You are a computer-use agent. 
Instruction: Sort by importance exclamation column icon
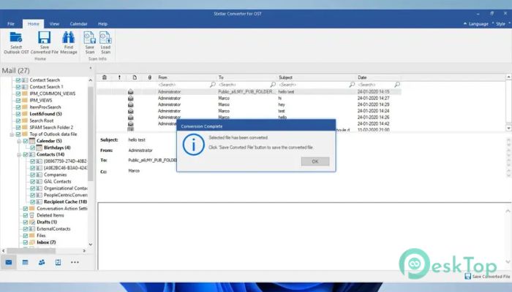[119, 77]
